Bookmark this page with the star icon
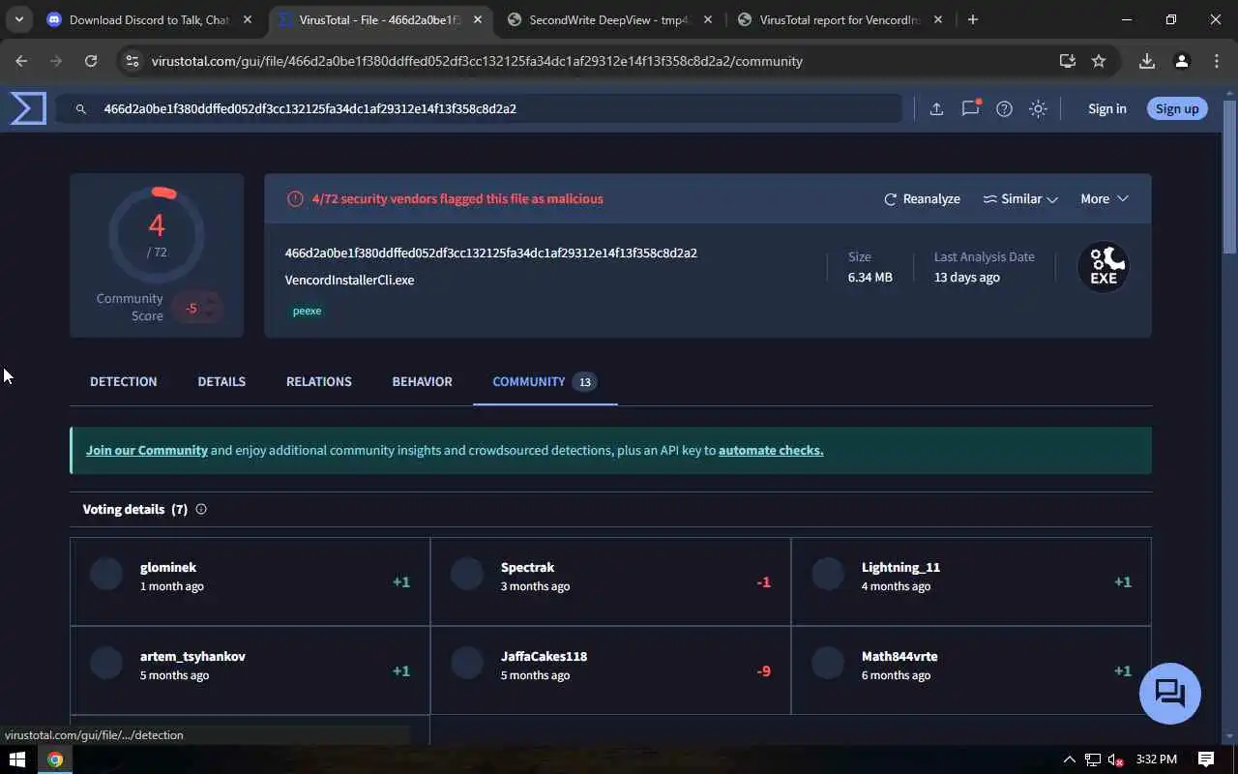Screen dimensions: 1238x774 (1099, 61)
